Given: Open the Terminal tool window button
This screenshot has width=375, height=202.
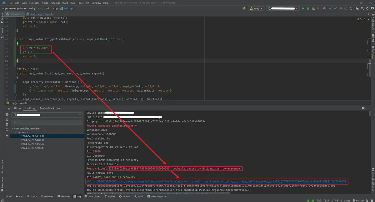Looking at the screenshot, I should [x=63, y=196].
